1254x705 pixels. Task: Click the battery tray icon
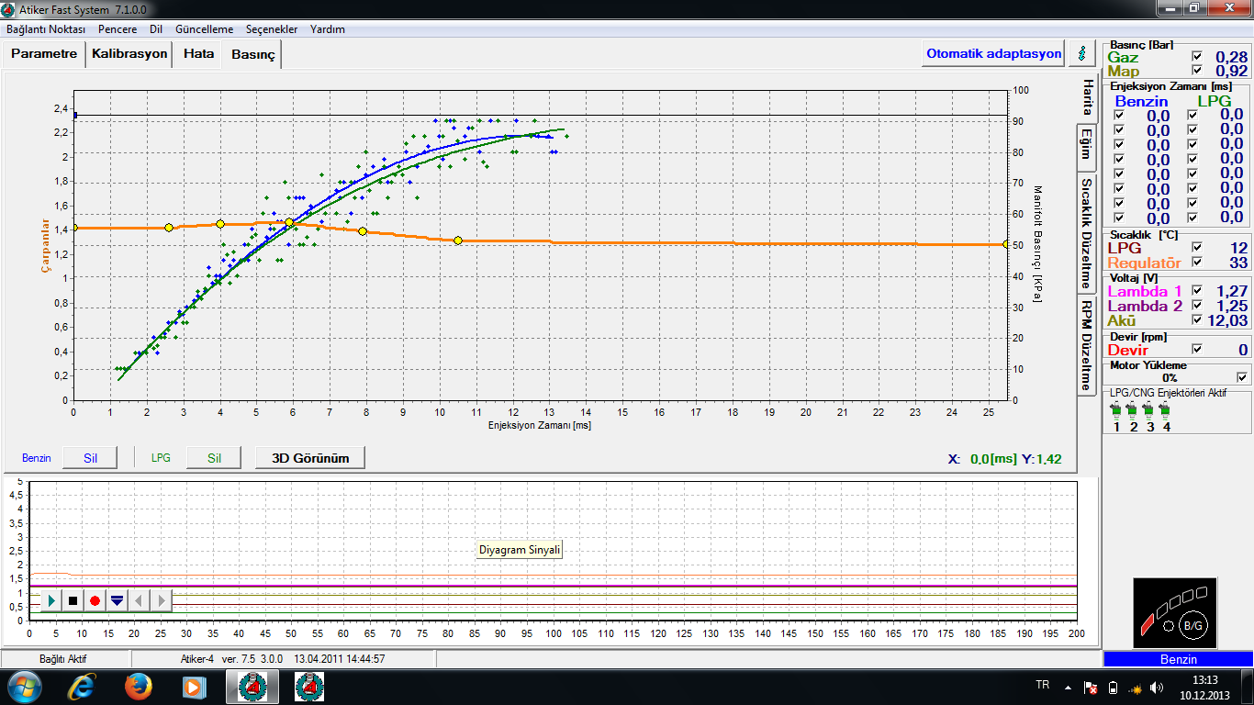tap(1113, 688)
